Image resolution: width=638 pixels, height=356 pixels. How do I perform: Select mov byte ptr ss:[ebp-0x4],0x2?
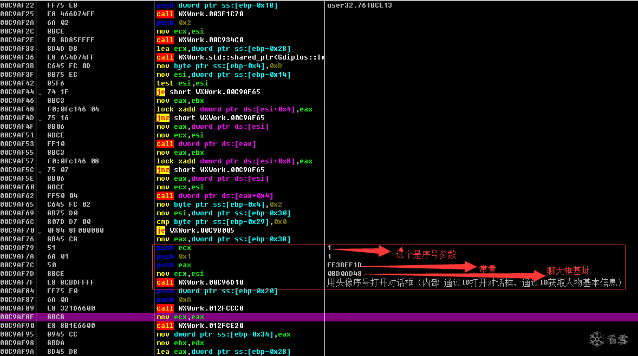(x=219, y=205)
